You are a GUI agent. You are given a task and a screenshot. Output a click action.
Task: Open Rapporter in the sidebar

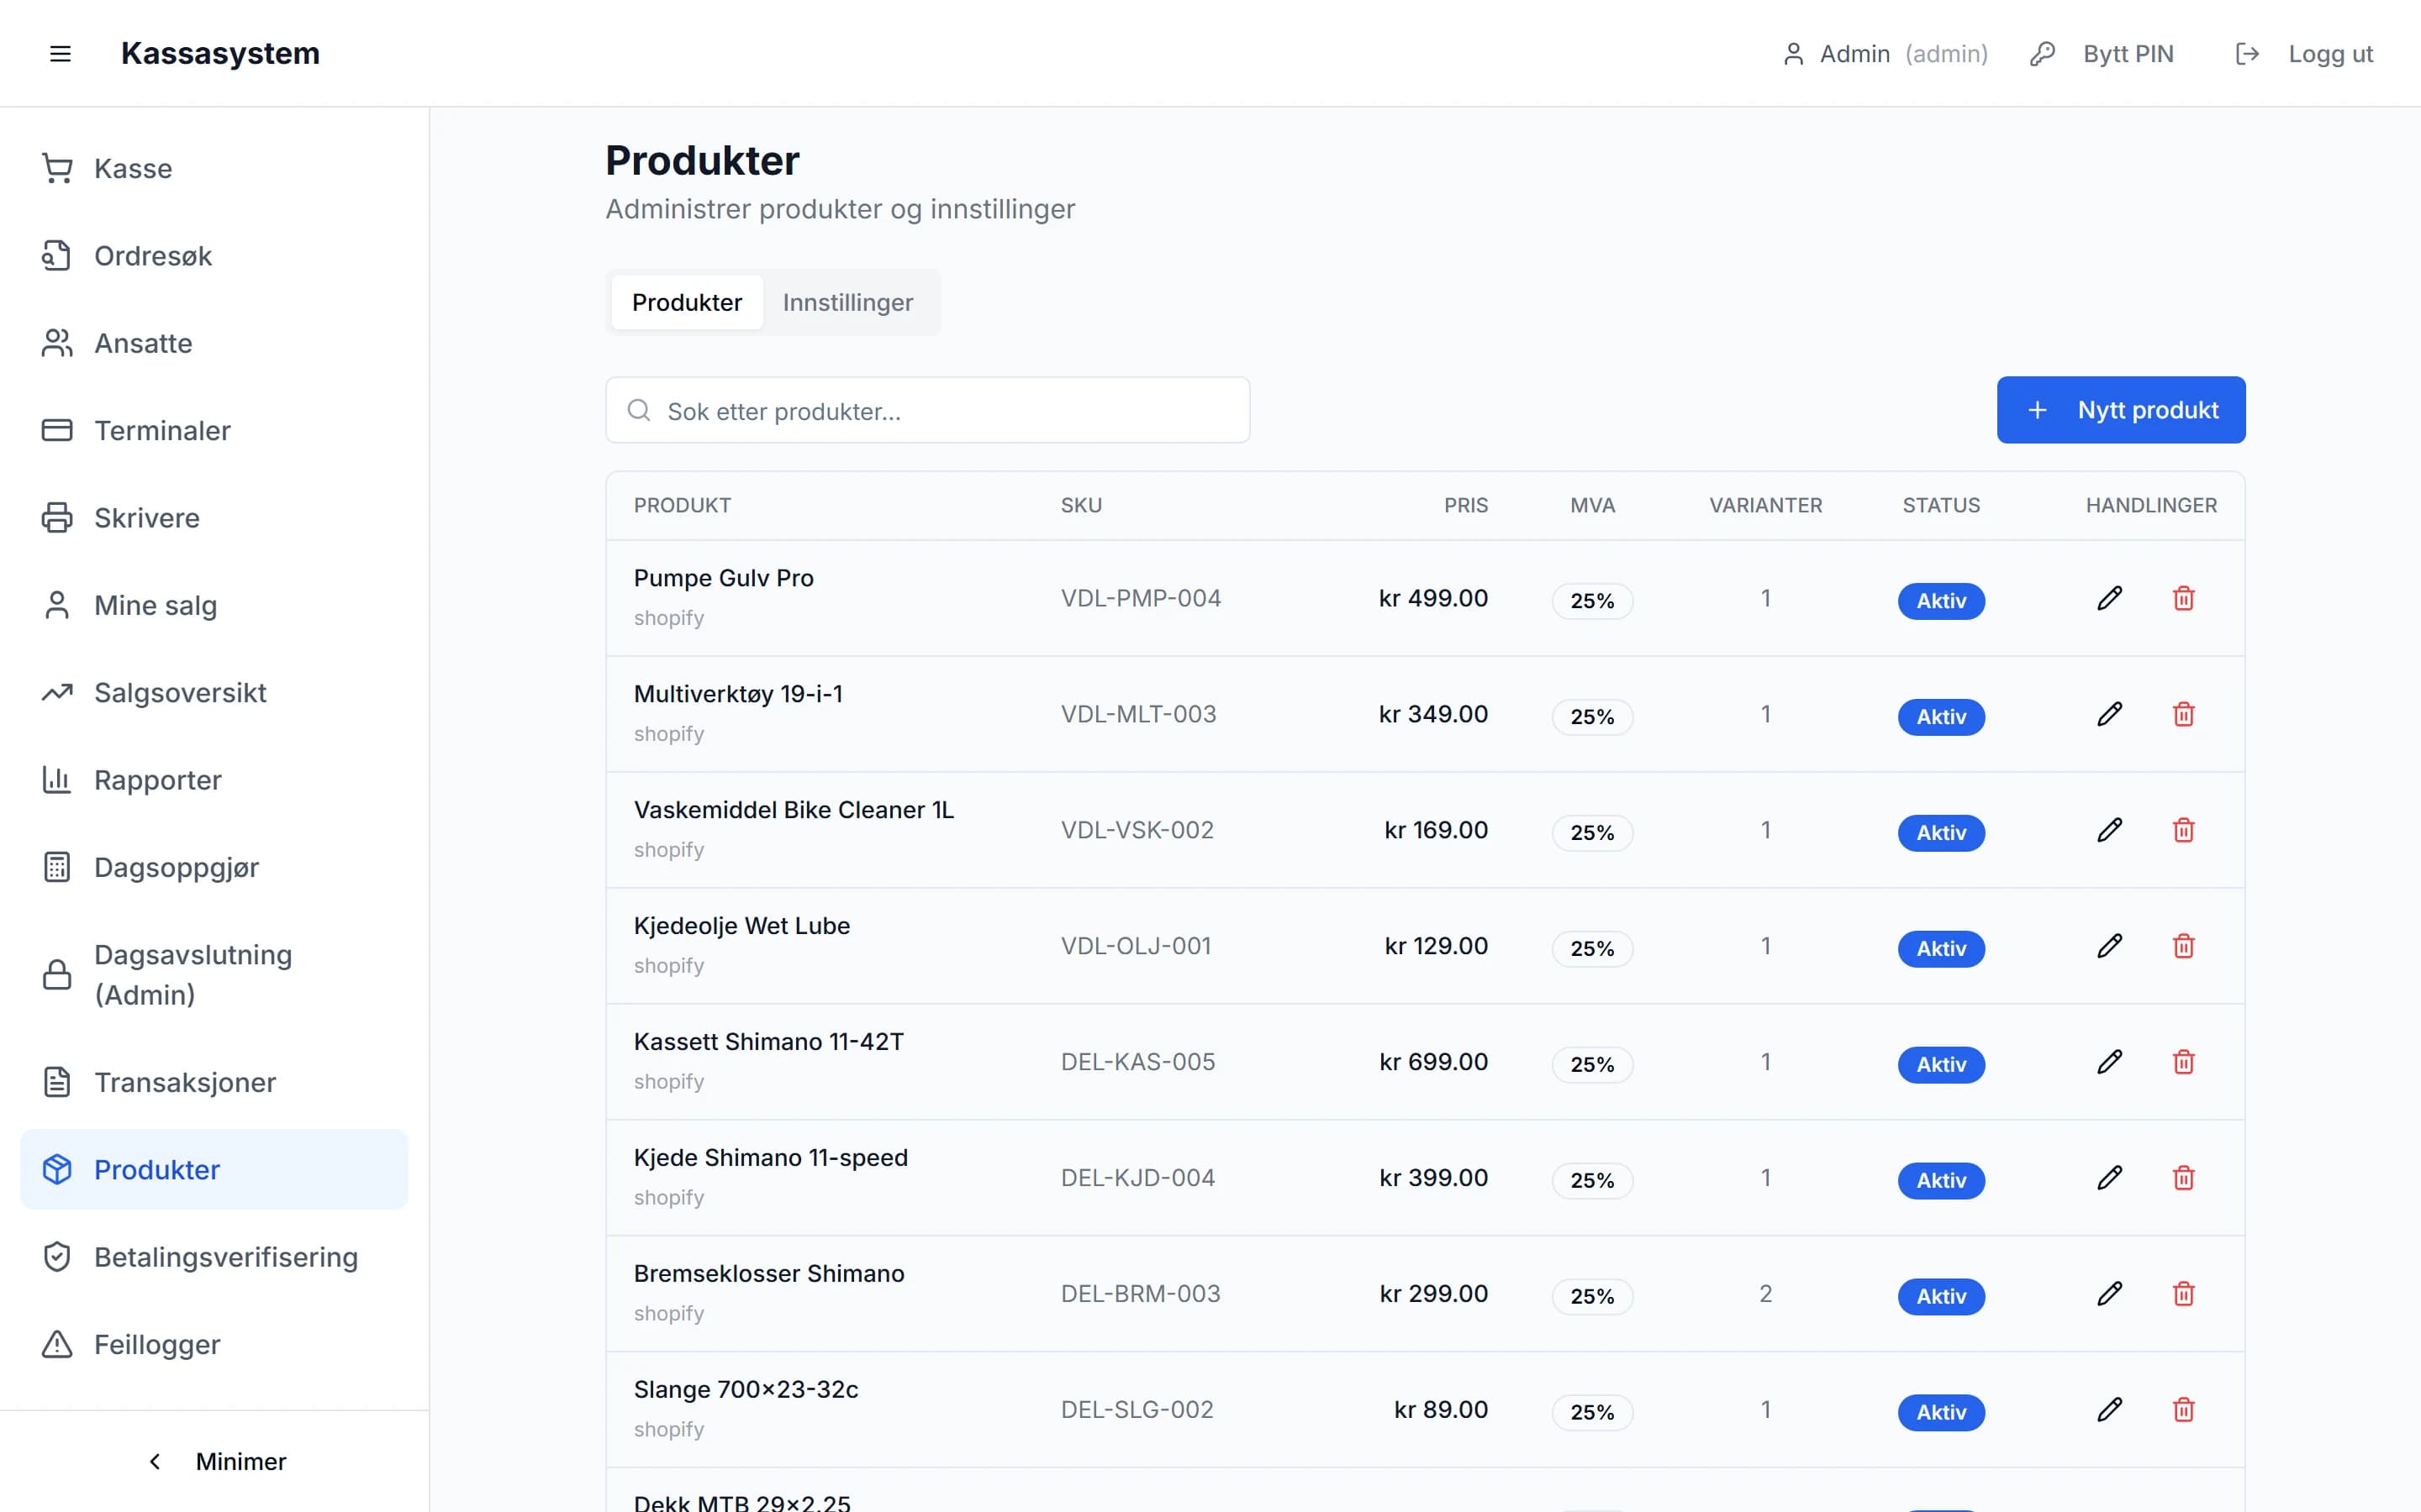pyautogui.click(x=214, y=780)
